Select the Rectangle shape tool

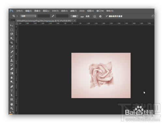[x=12, y=99]
